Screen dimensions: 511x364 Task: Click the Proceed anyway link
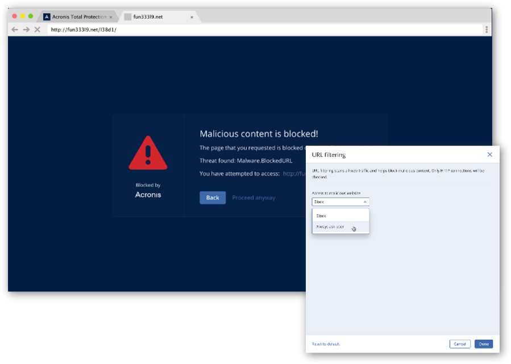[x=254, y=198]
